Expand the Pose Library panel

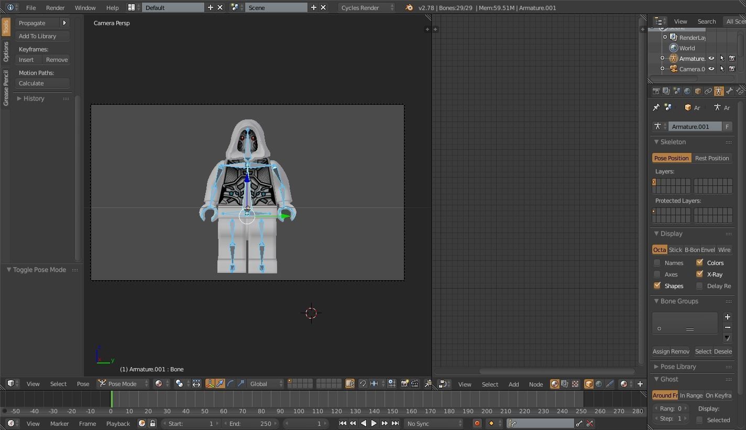point(678,367)
